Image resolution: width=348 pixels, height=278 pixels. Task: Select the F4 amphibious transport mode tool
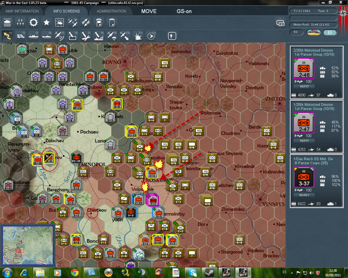pos(46,36)
